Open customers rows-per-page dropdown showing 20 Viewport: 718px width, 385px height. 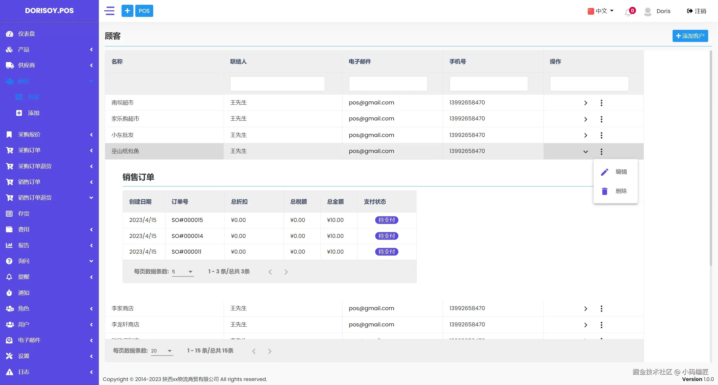162,351
